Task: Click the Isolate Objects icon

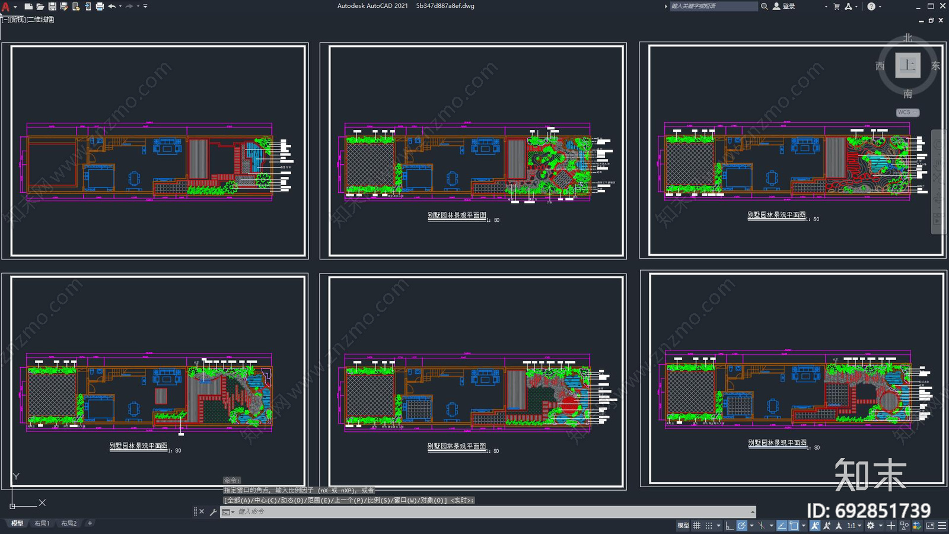Action: [x=904, y=526]
